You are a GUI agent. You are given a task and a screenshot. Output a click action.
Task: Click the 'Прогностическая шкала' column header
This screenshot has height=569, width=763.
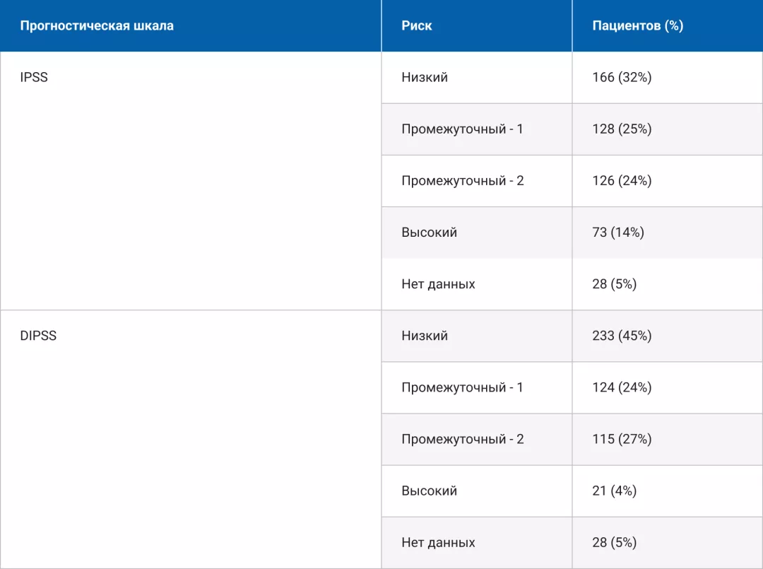click(97, 26)
